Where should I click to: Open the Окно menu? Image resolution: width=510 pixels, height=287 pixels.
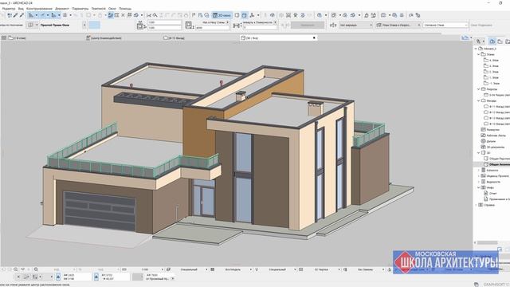click(x=112, y=9)
